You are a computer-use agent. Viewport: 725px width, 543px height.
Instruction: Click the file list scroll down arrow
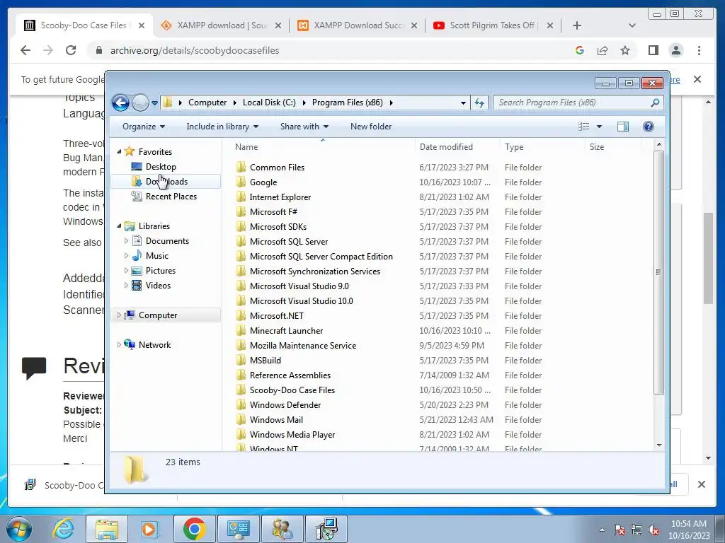click(x=659, y=445)
